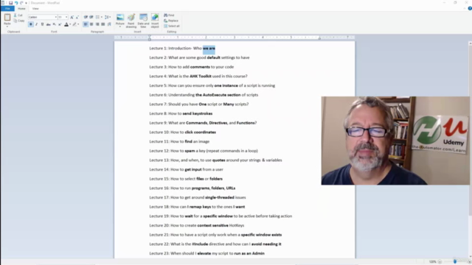Click the text color A icon
472x265 pixels.
pos(66,24)
